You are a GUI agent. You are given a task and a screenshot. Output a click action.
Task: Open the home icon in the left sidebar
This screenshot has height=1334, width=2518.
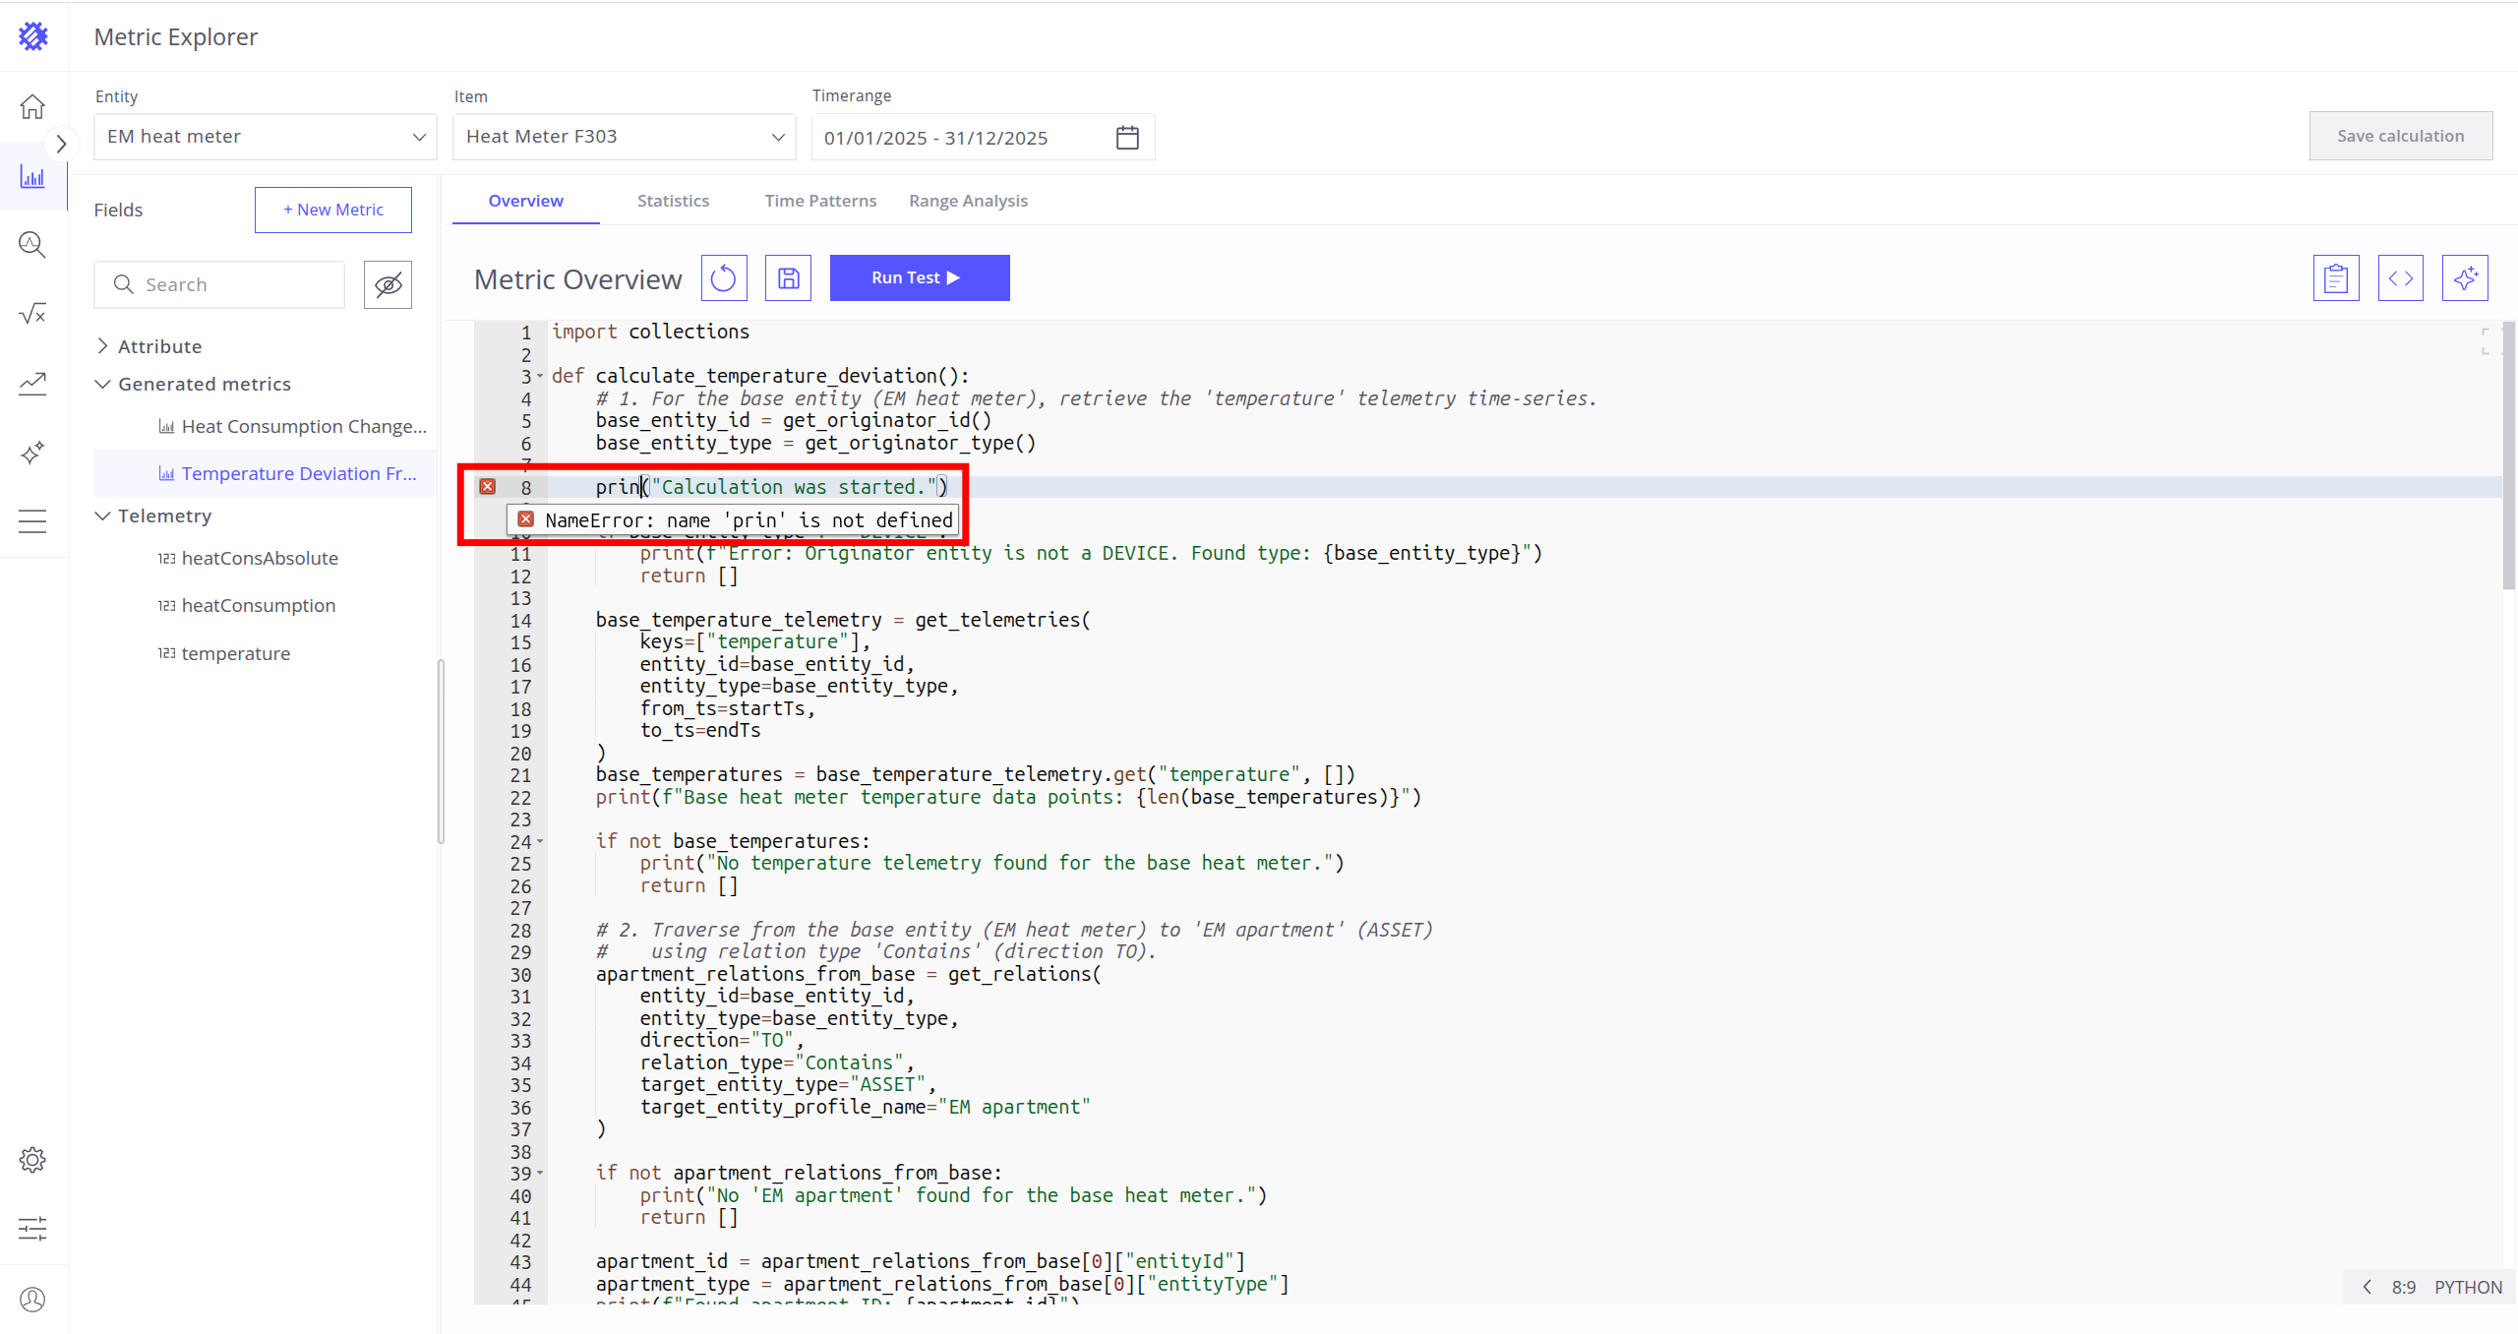(x=32, y=106)
